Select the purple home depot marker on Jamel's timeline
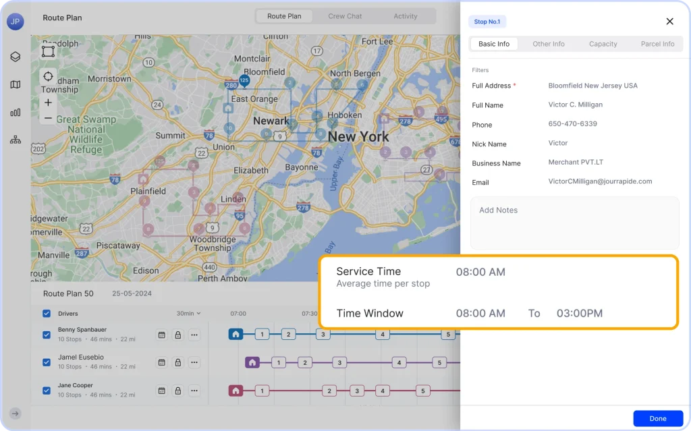The width and height of the screenshot is (691, 431). [252, 362]
